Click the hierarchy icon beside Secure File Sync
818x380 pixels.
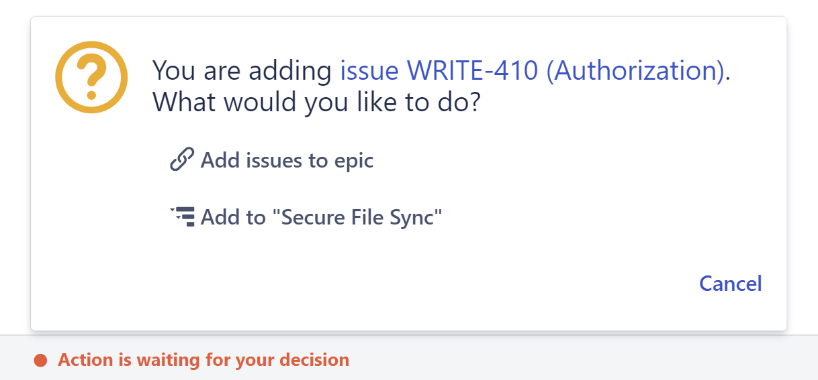(x=183, y=216)
